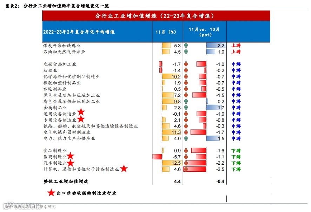311x212 pixels.
Task: Click the down arrow in 水泥制品业 row
Action: click(x=186, y=89)
